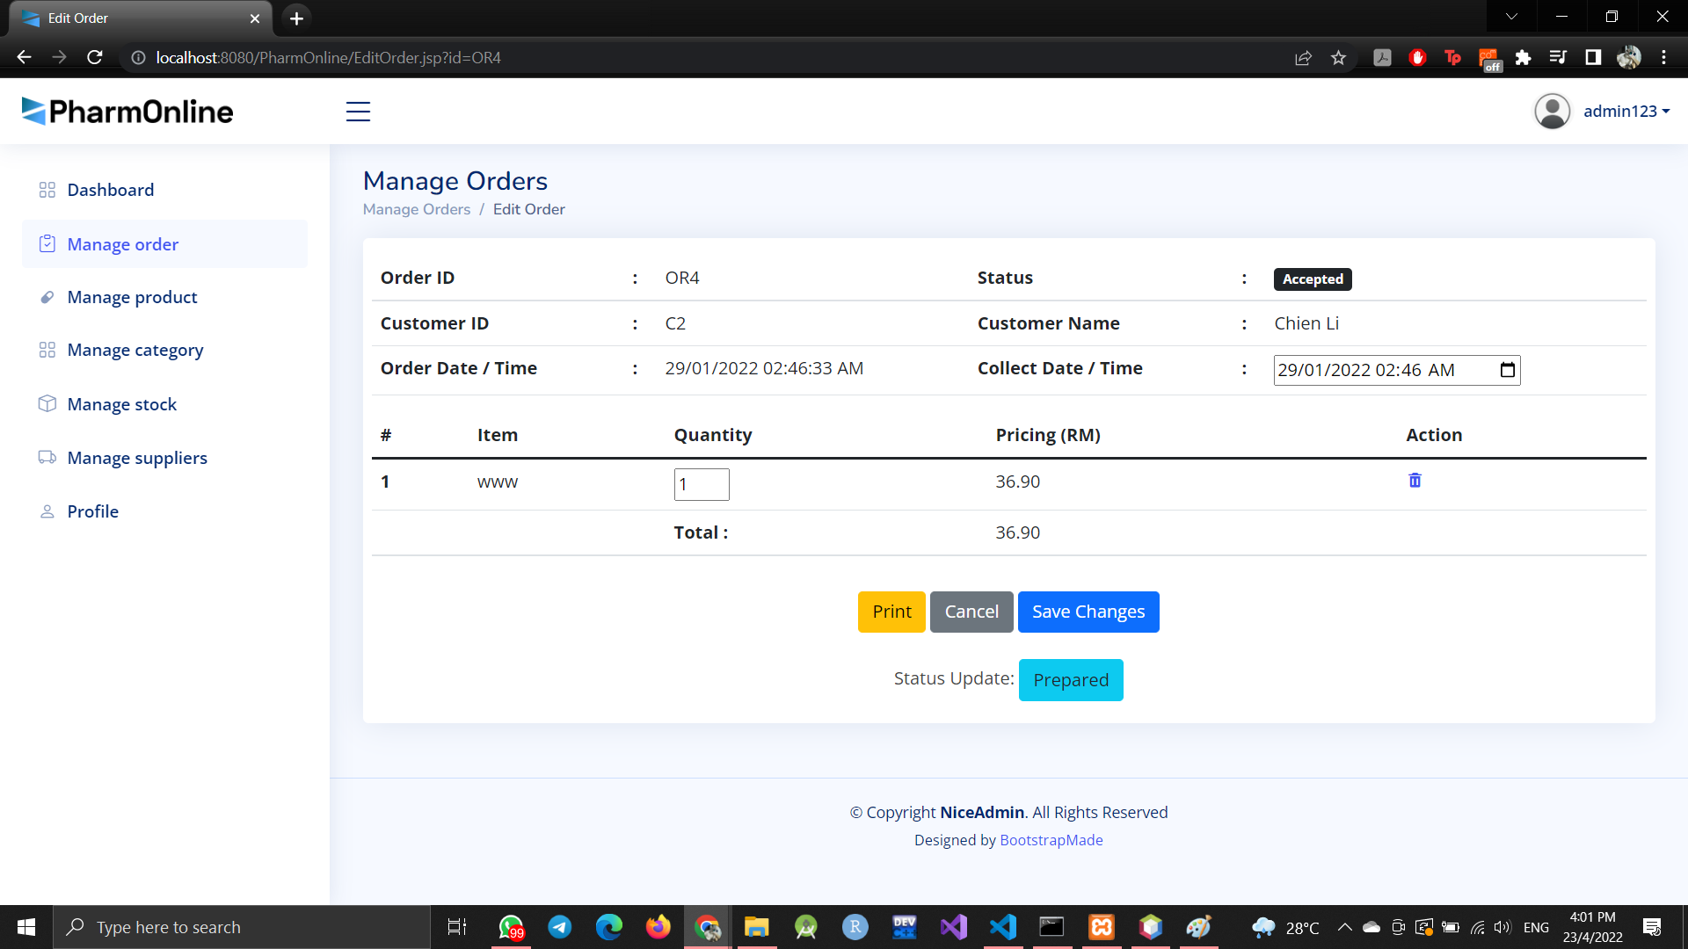Image resolution: width=1688 pixels, height=949 pixels.
Task: Click the PharmOnline logo
Action: pos(127,112)
